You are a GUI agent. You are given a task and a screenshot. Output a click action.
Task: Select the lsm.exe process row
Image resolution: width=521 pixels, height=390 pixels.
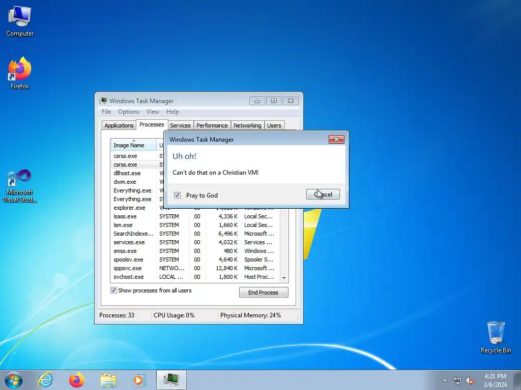tap(195, 225)
